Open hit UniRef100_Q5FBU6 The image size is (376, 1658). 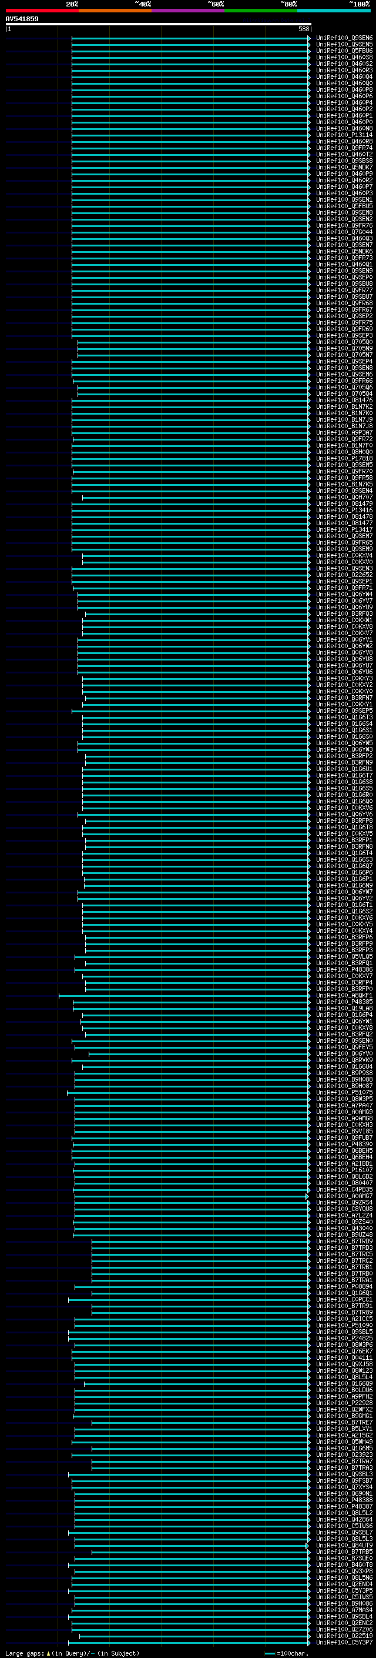pyautogui.click(x=344, y=51)
